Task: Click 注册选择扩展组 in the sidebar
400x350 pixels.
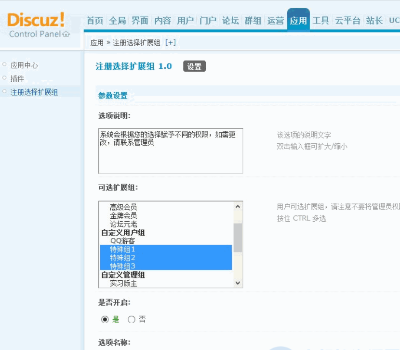Action: click(x=34, y=91)
